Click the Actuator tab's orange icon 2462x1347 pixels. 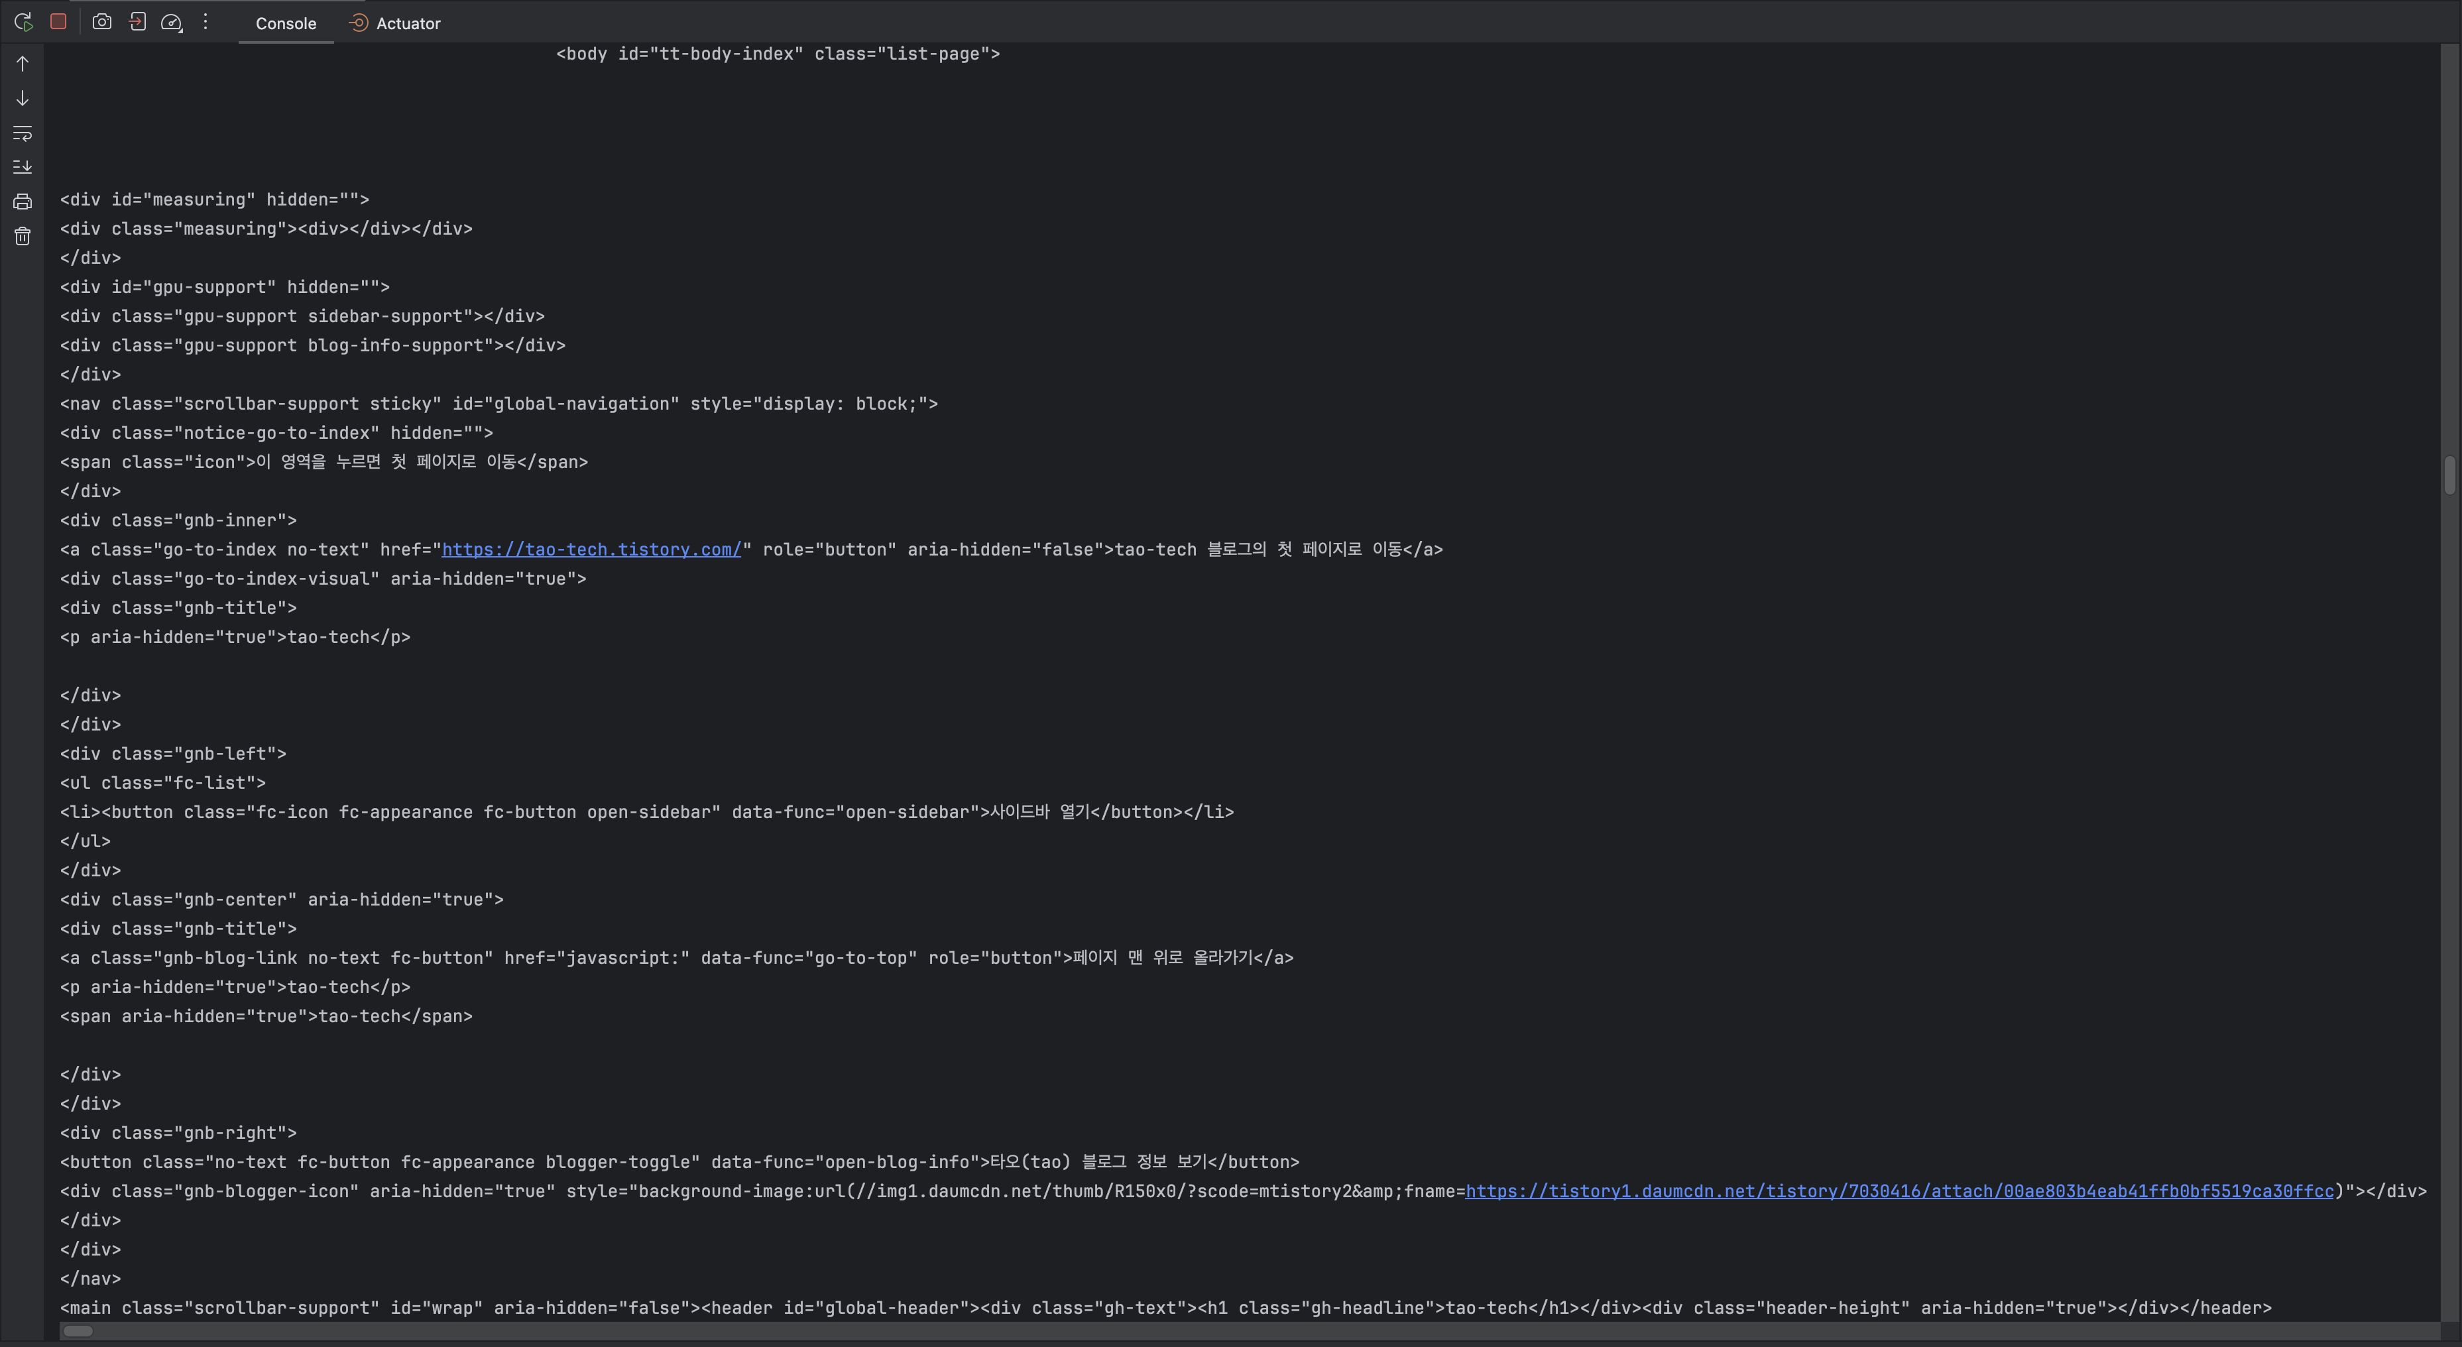click(359, 23)
